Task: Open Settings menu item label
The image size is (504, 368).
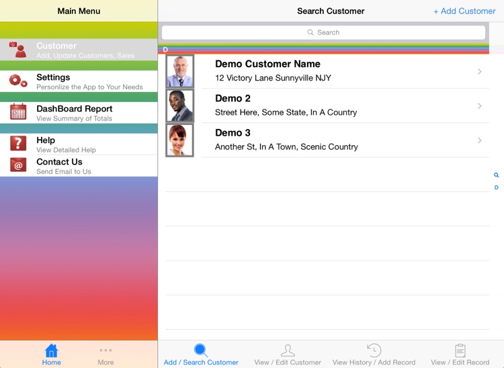Action: (x=53, y=77)
